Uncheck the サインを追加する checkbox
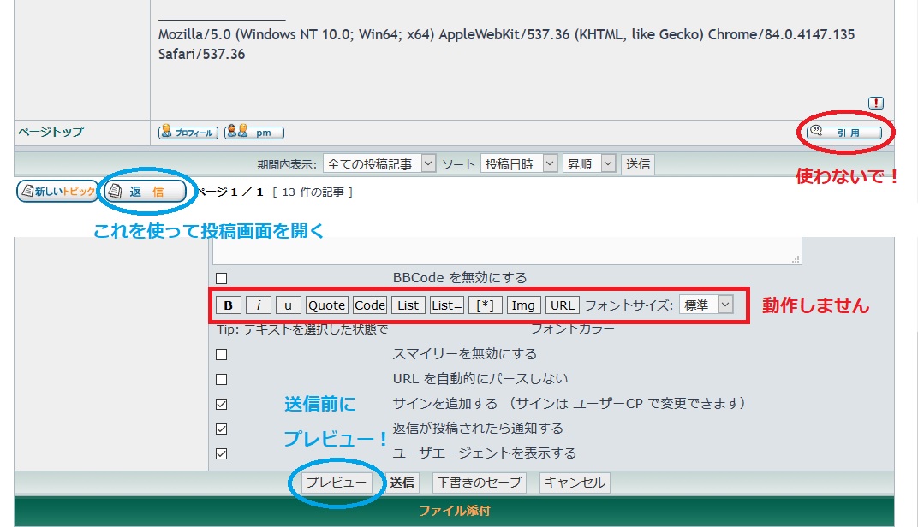The image size is (918, 527). pyautogui.click(x=222, y=404)
